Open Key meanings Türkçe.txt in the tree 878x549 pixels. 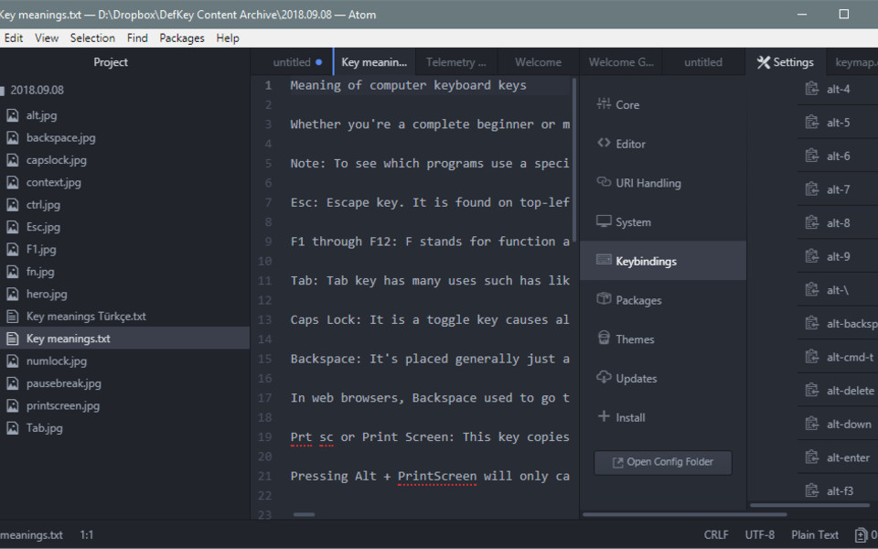point(86,317)
